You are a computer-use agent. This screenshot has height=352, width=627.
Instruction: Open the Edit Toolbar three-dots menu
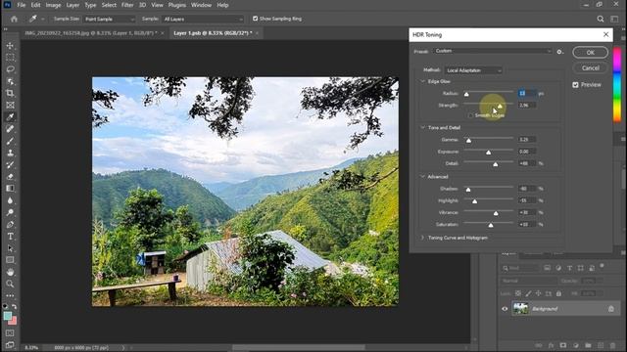pyautogui.click(x=10, y=295)
